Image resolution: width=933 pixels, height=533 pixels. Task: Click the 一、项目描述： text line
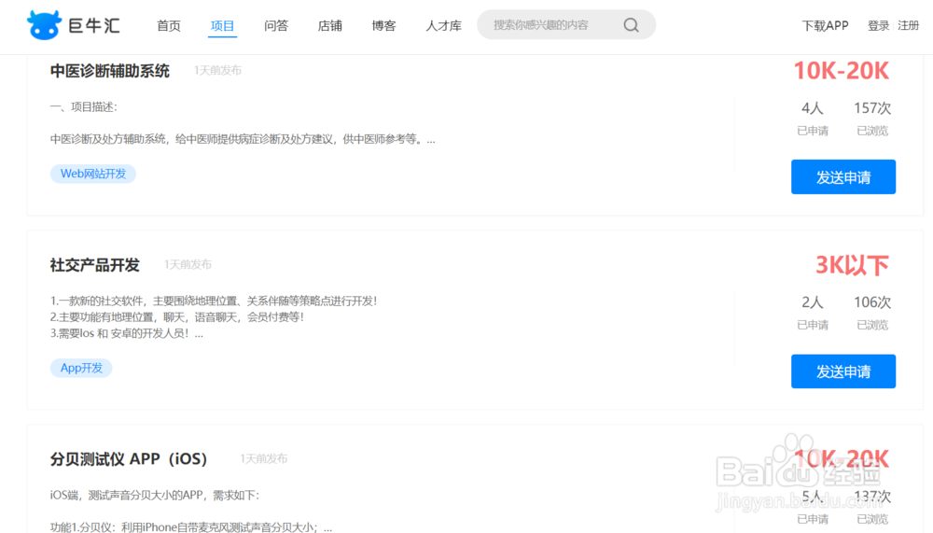(x=84, y=107)
